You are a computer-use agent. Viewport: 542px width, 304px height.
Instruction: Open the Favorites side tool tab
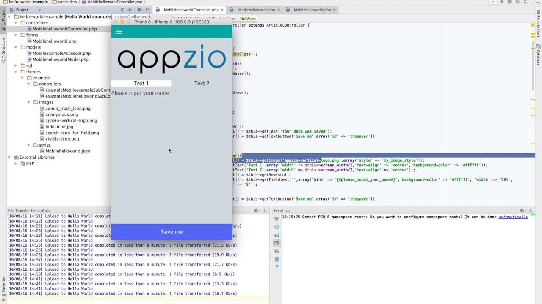coord(3,289)
